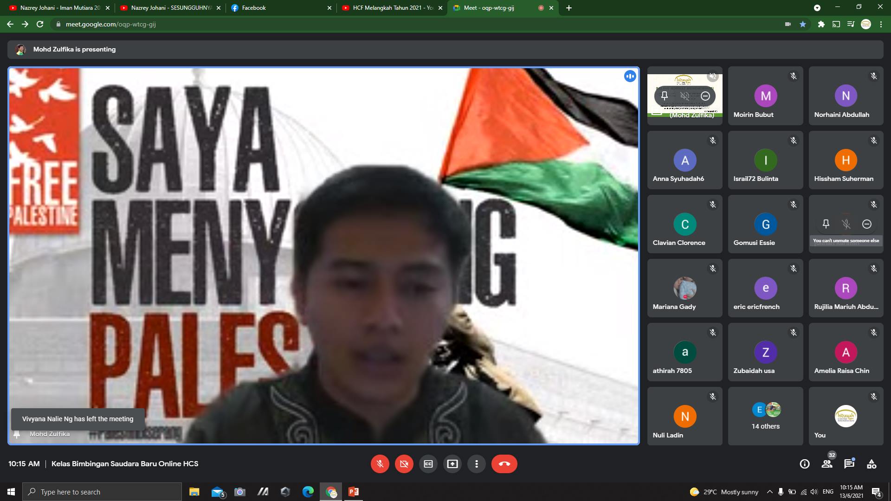Bookmark this page star icon
The image size is (891, 501).
[x=803, y=24]
